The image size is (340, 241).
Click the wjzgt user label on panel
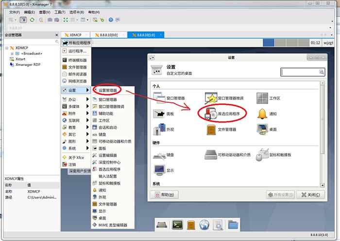tap(328, 43)
